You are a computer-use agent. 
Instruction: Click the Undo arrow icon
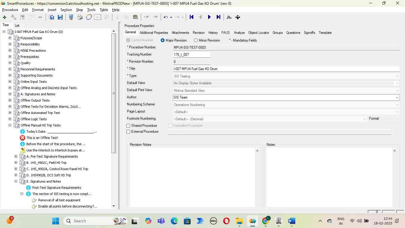coord(166,17)
